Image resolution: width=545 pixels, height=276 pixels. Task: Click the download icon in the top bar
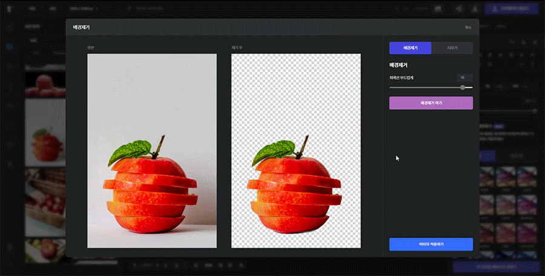tap(476, 9)
